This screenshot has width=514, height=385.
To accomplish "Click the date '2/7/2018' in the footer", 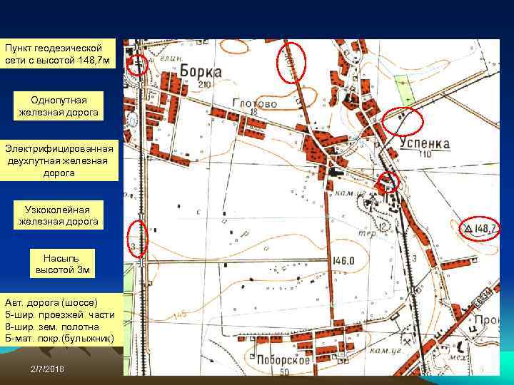I will (x=47, y=369).
